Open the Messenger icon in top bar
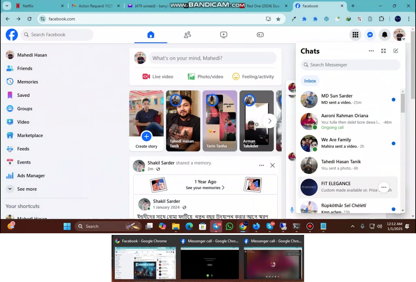This screenshot has width=416, height=282. [370, 35]
